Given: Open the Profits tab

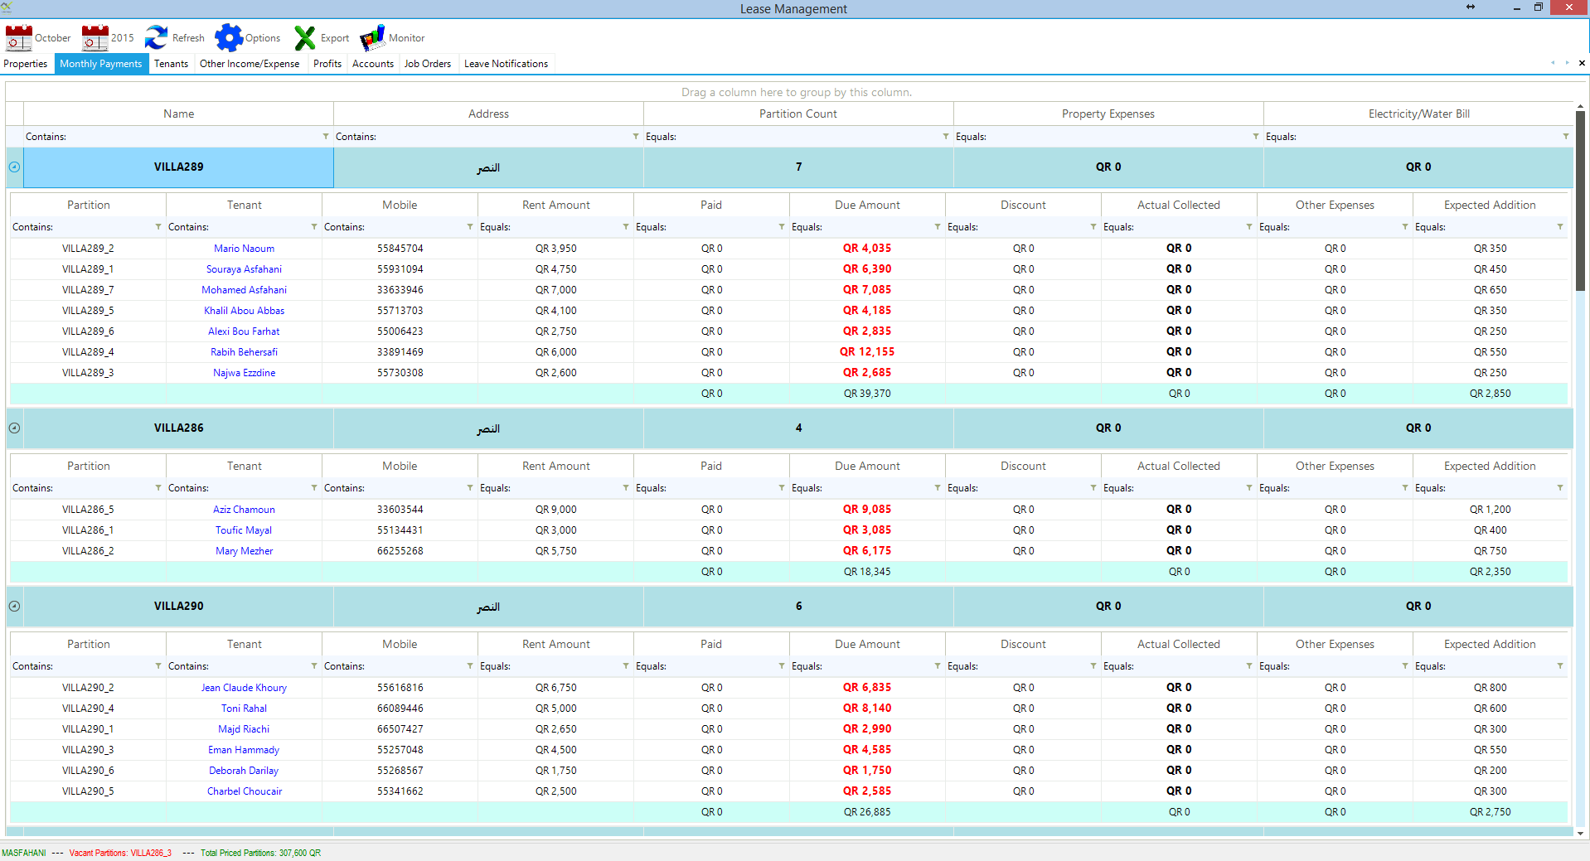Looking at the screenshot, I should tap(327, 64).
